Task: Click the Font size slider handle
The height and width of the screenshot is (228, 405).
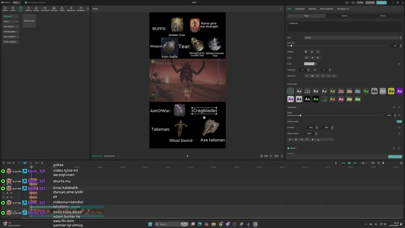Action: [x=291, y=46]
